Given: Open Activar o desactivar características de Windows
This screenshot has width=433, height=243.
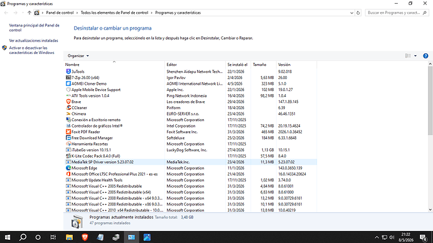Looking at the screenshot, I should [31, 50].
